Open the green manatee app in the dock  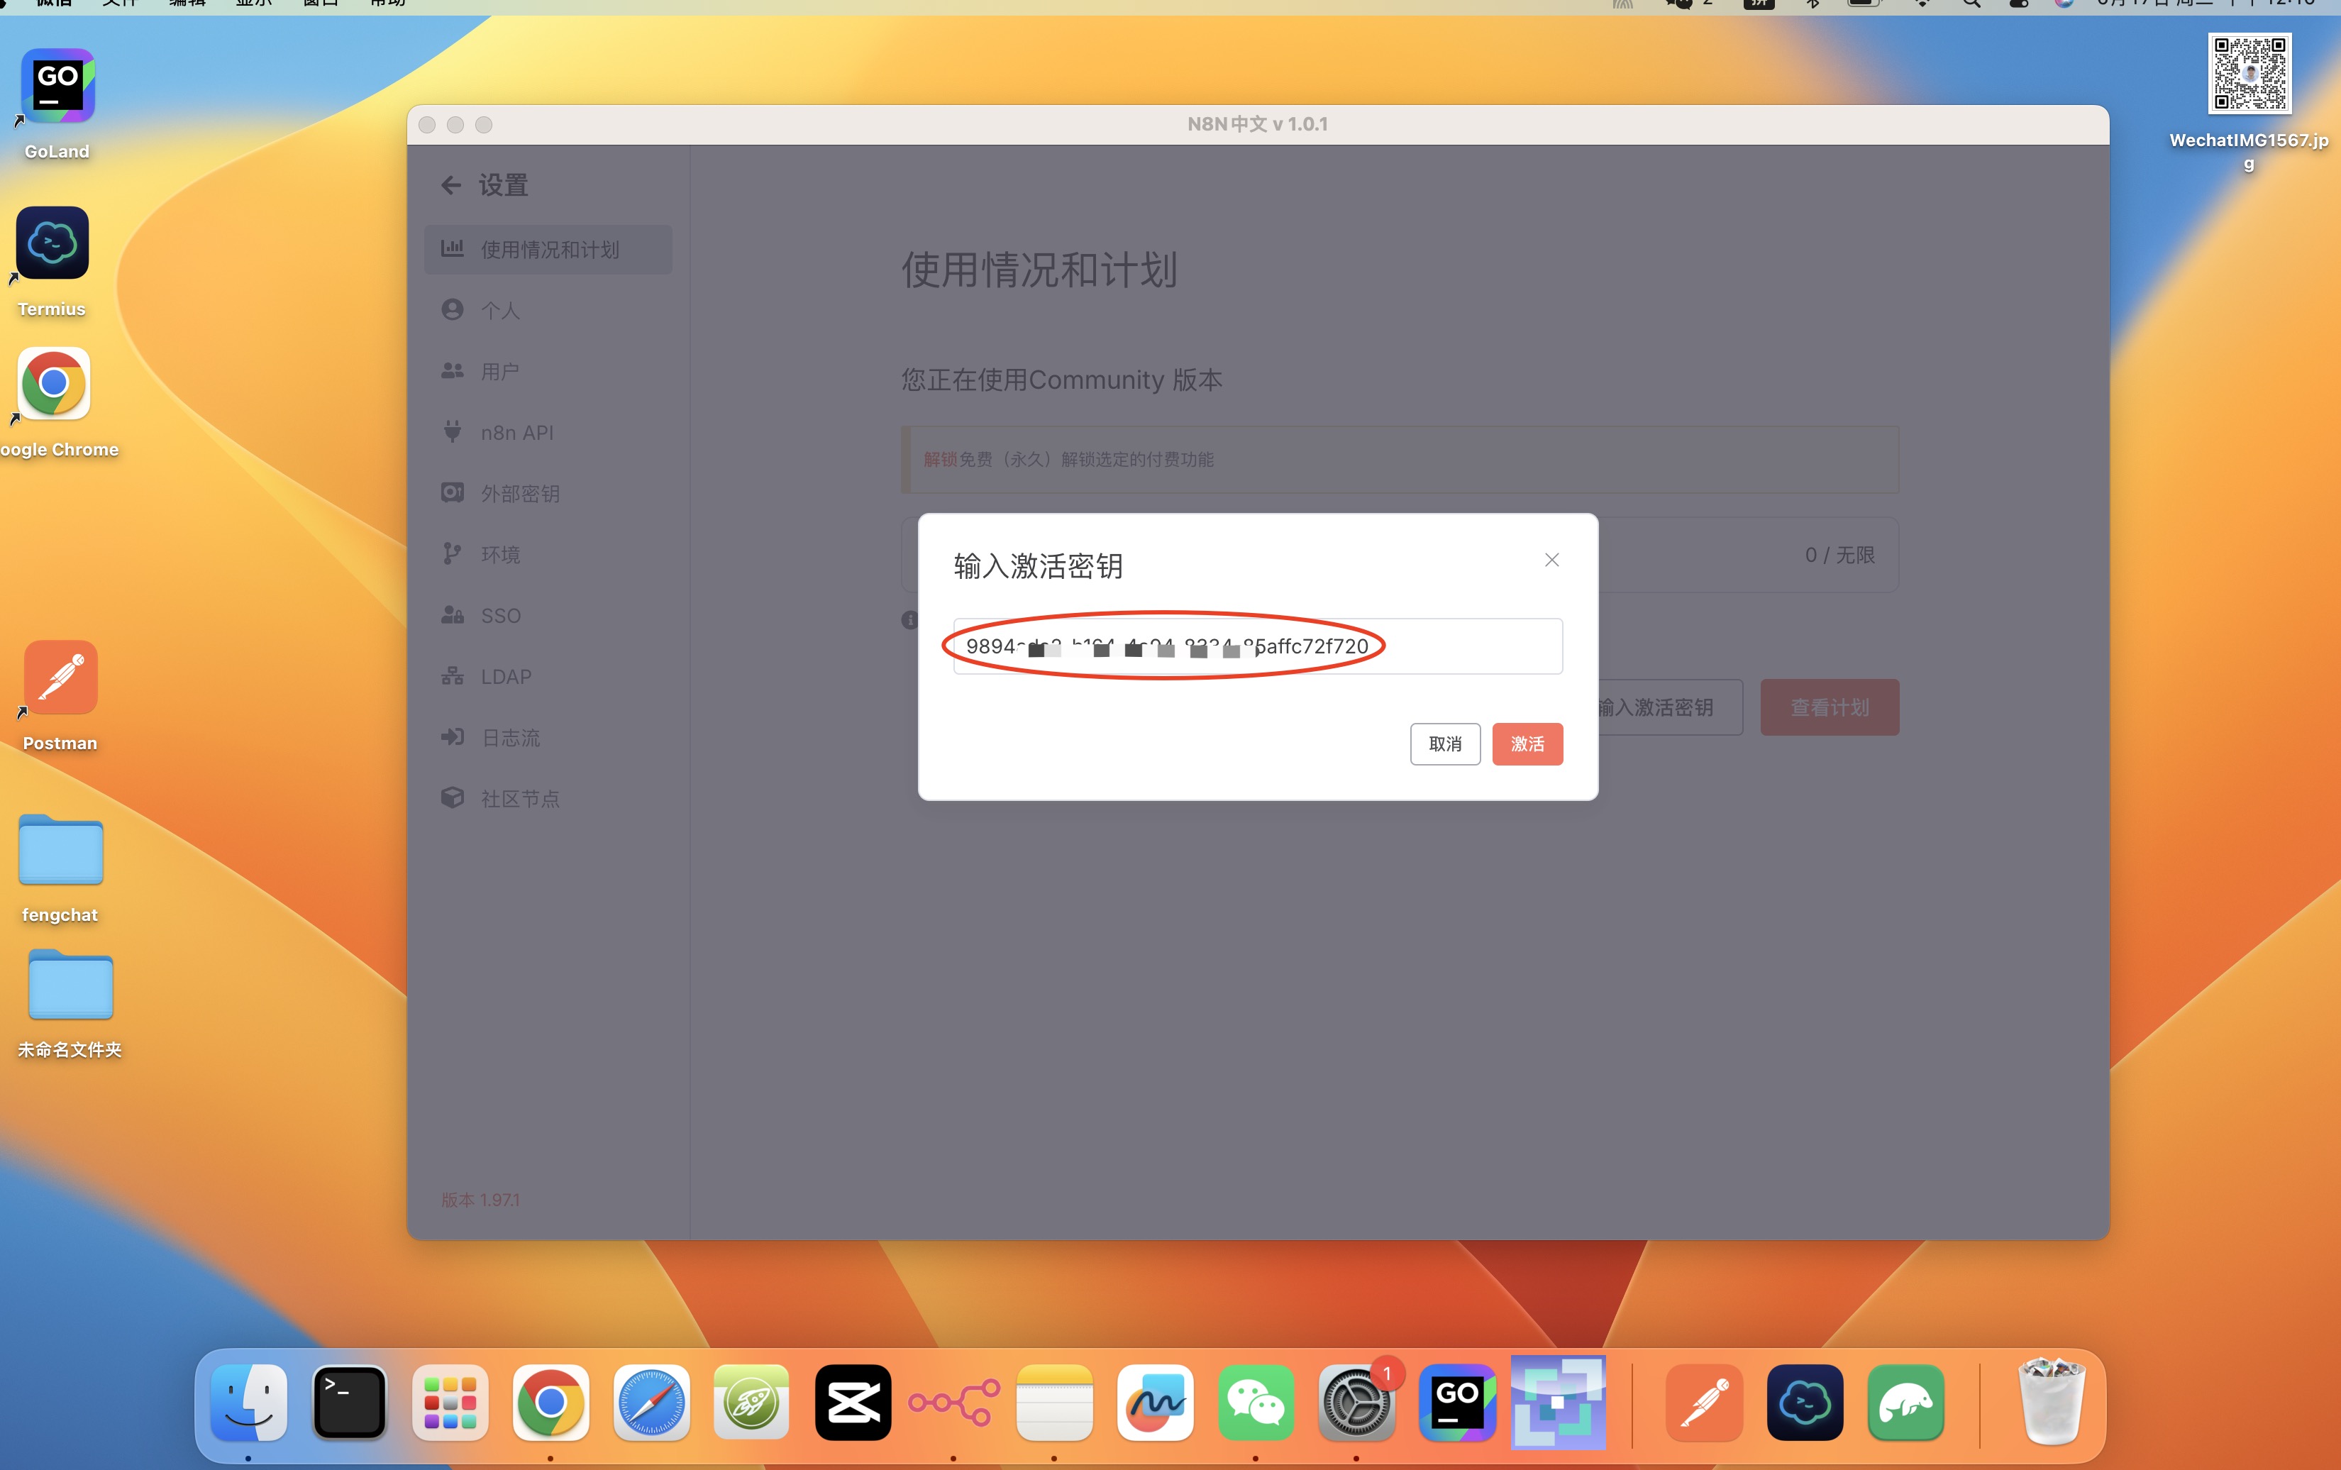1905,1402
